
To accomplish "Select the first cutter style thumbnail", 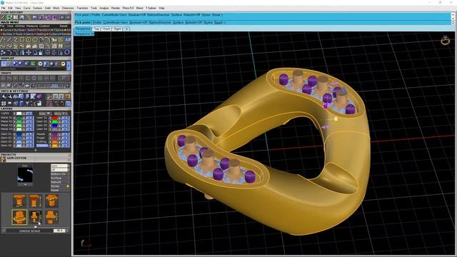I will coord(19,201).
